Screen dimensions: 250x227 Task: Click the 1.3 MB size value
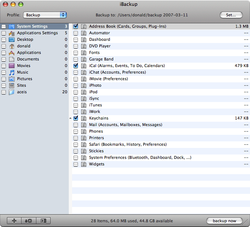tap(242, 26)
